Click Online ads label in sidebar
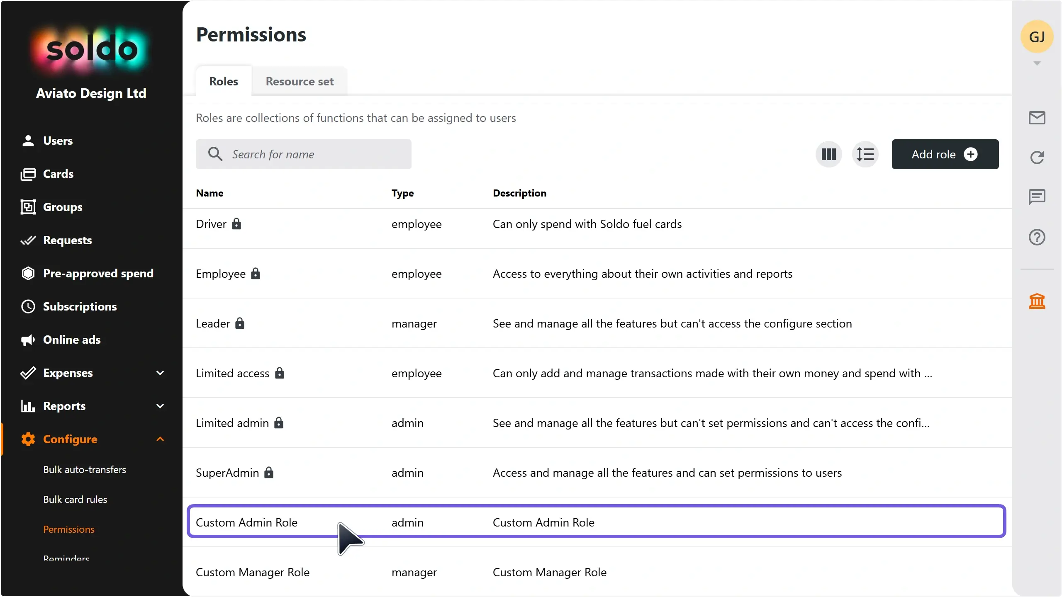 point(72,340)
